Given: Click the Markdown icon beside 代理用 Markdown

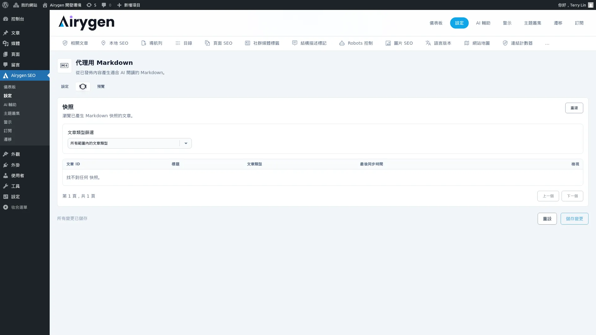Looking at the screenshot, I should click(x=65, y=66).
